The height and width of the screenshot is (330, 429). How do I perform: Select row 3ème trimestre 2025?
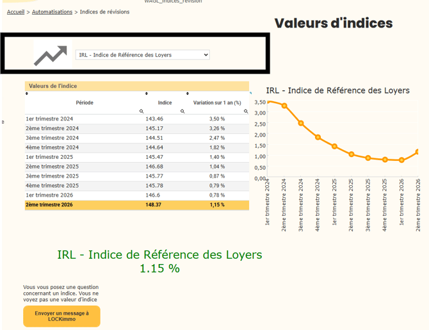pos(137,176)
